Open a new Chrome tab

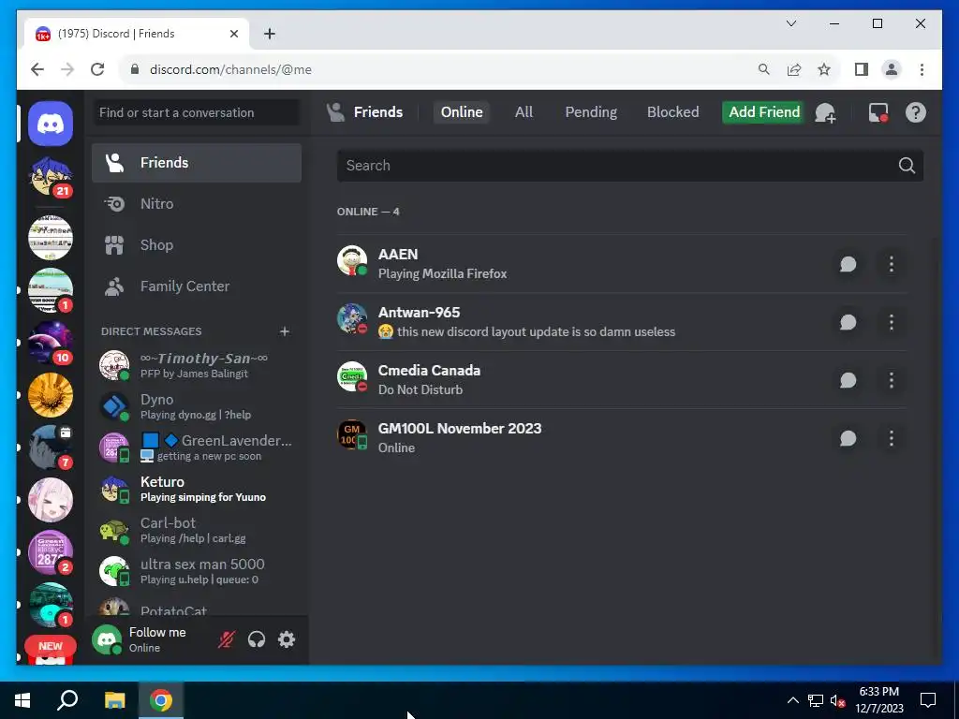[x=270, y=34]
